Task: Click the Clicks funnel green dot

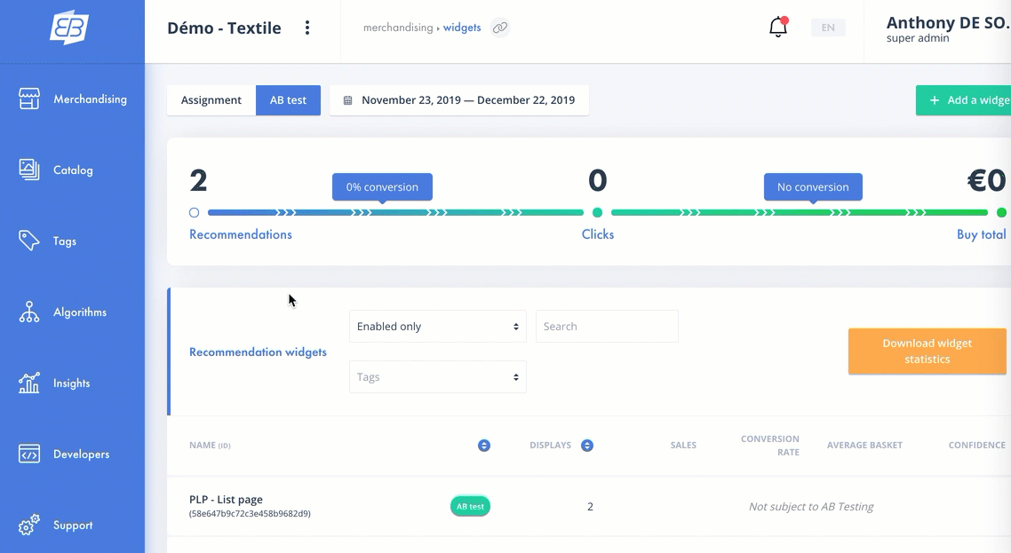Action: pos(598,213)
